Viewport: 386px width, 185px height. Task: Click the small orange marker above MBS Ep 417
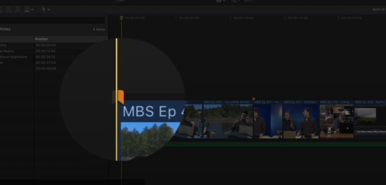(254, 99)
